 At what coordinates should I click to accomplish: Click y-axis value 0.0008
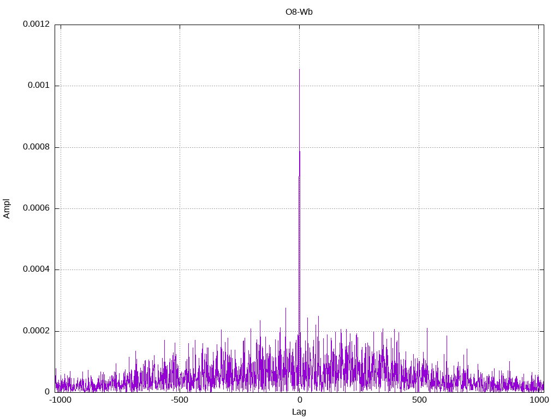(x=37, y=147)
